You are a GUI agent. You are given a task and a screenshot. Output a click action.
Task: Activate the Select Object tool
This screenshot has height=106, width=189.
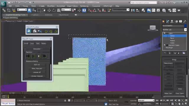[30, 10]
